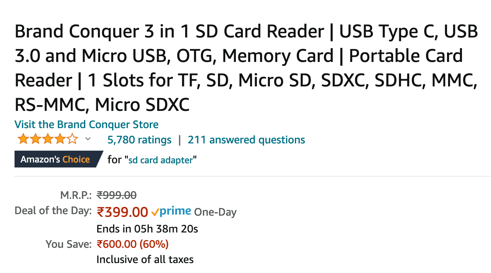
Task: Click the You Save label
Action: click(68, 244)
